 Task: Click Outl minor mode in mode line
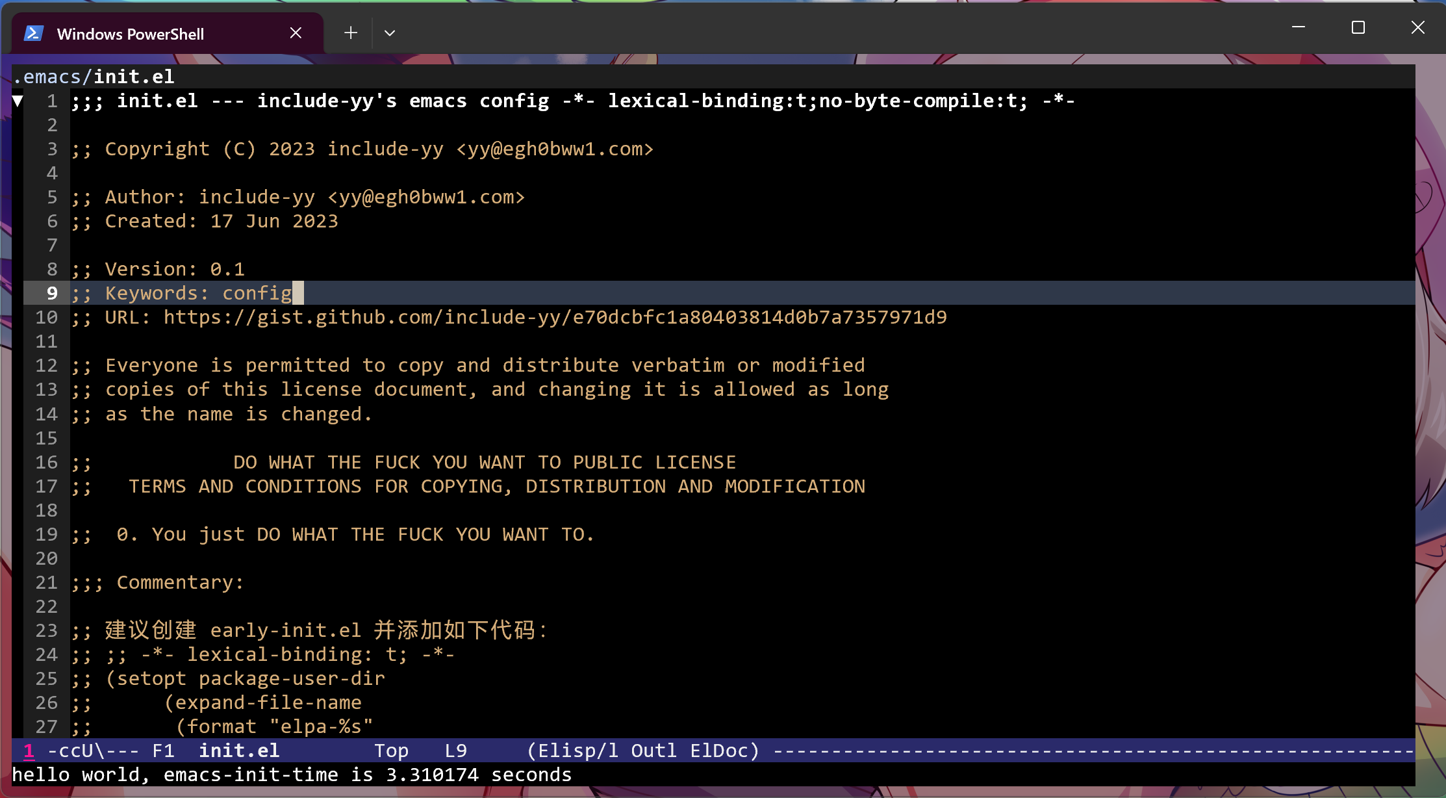point(653,751)
